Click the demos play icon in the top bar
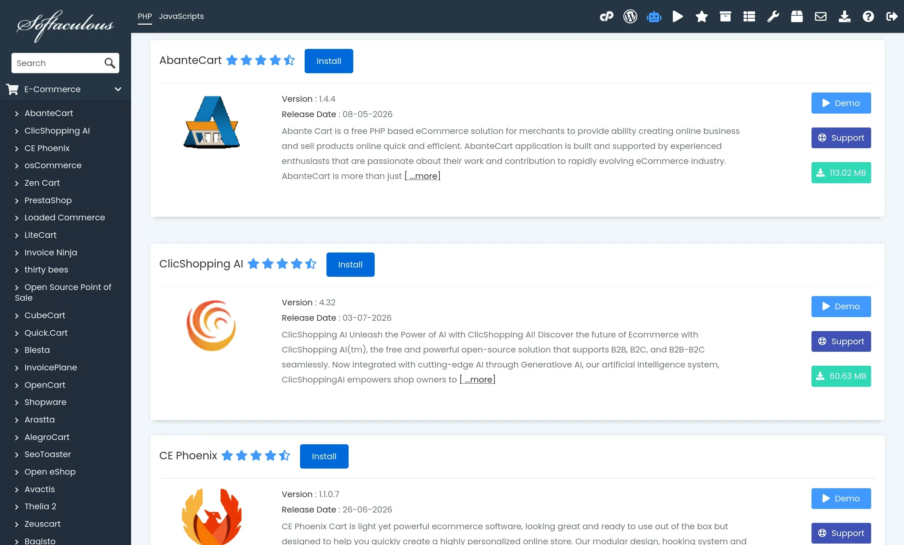The image size is (904, 545). tap(678, 16)
